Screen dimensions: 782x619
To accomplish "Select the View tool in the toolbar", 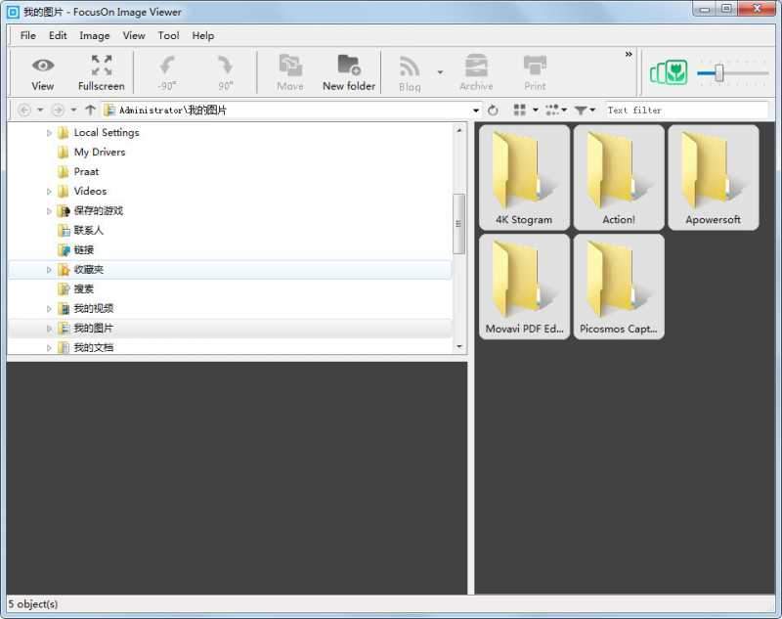I will [41, 70].
